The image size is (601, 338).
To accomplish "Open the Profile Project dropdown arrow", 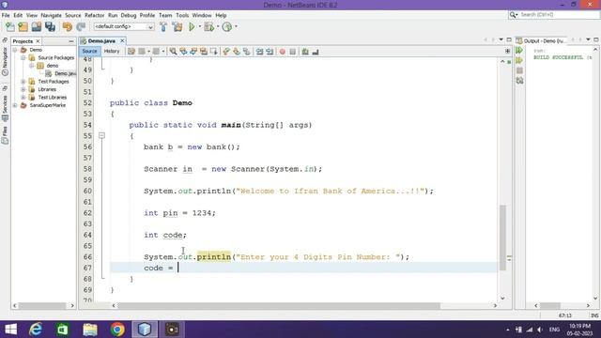I will point(236,26).
